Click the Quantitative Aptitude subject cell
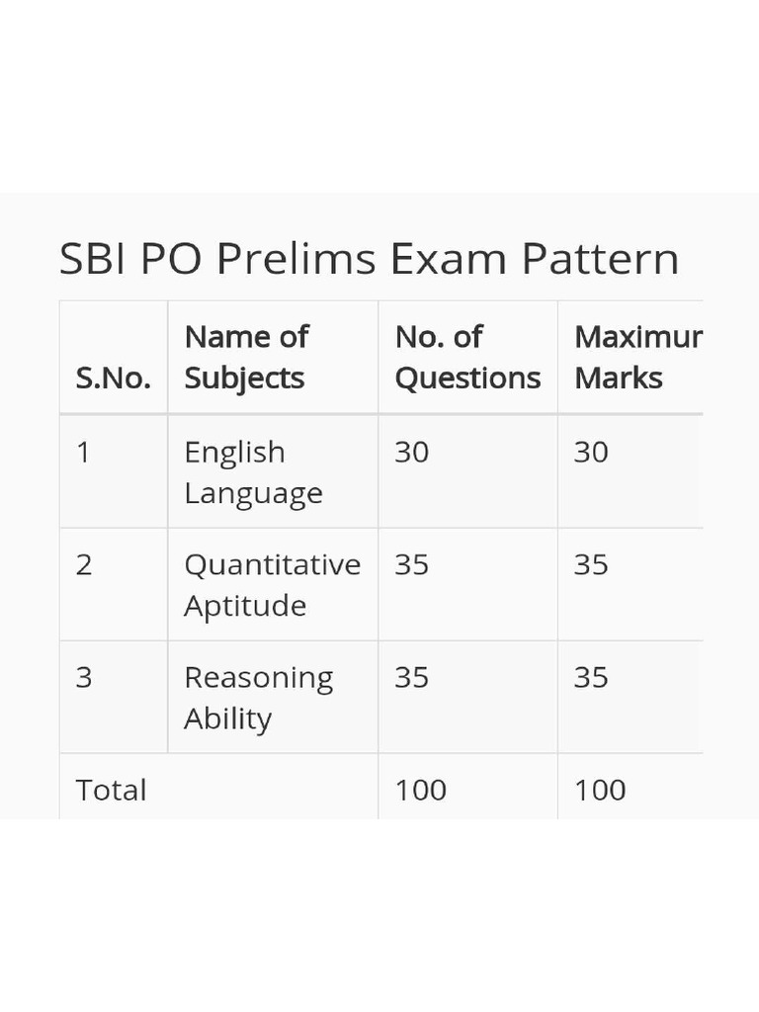This screenshot has width=759, height=1012. coord(272,584)
